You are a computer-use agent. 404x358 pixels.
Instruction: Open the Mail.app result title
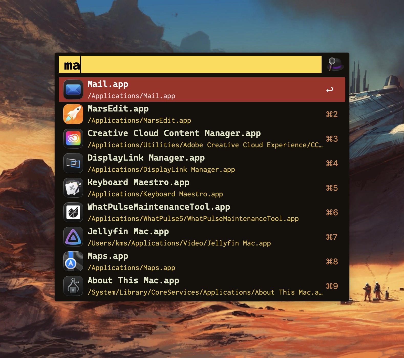pos(108,84)
